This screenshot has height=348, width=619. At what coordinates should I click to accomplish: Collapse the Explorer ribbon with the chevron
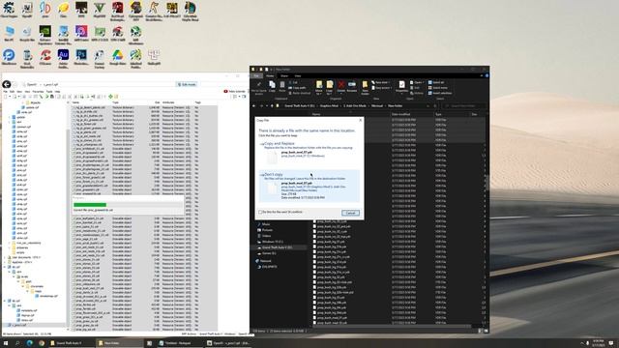[x=482, y=75]
